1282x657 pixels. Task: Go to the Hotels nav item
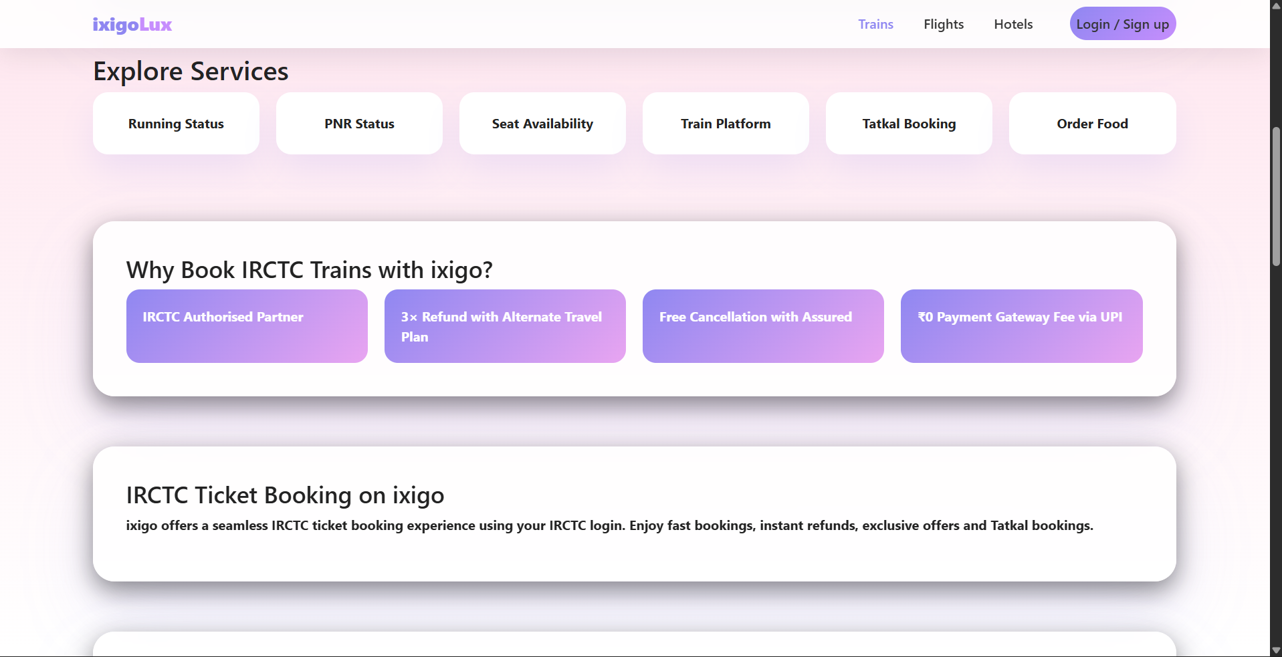coord(1012,24)
